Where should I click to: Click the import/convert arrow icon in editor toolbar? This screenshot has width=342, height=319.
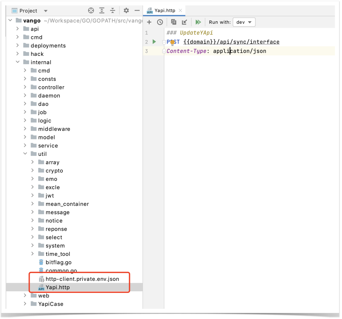coord(185,22)
